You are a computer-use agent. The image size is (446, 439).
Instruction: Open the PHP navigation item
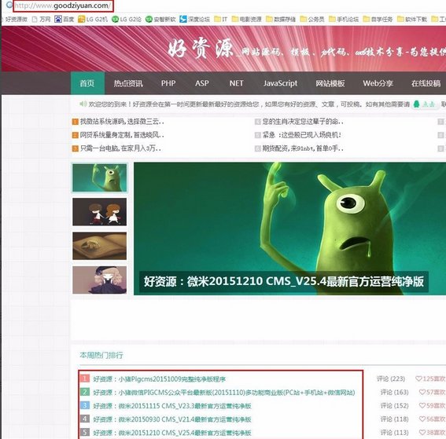tap(168, 83)
